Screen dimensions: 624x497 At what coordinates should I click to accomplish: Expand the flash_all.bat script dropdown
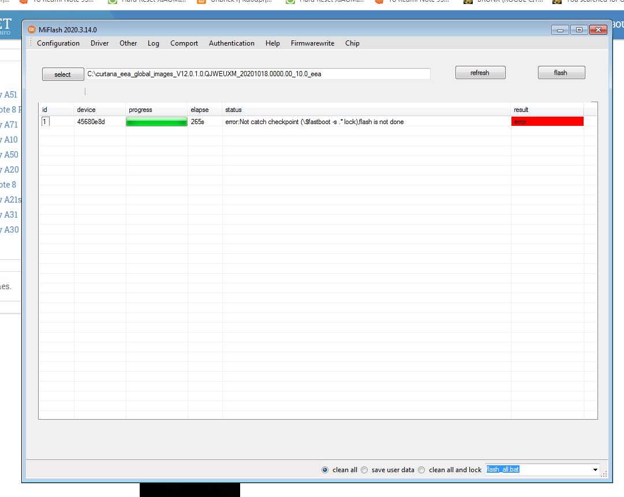595,469
